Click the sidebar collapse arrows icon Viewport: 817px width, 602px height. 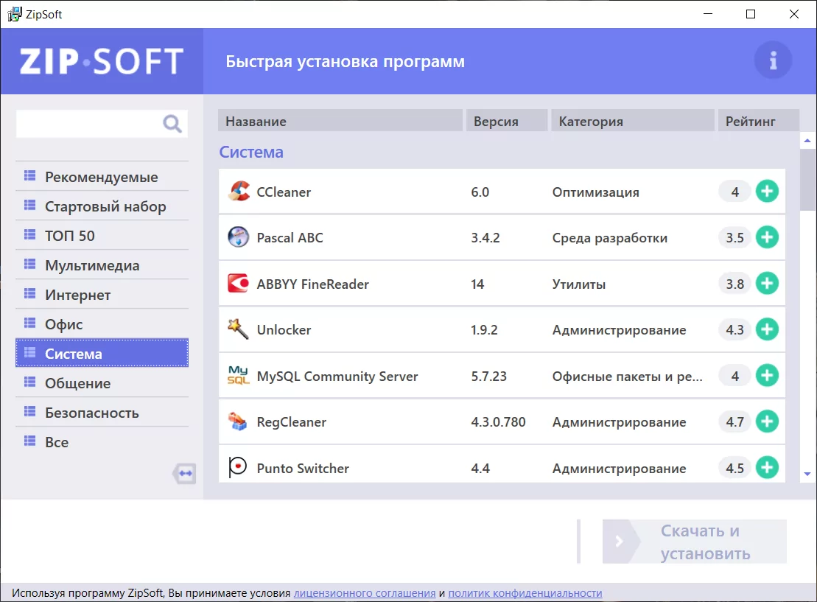pos(184,474)
